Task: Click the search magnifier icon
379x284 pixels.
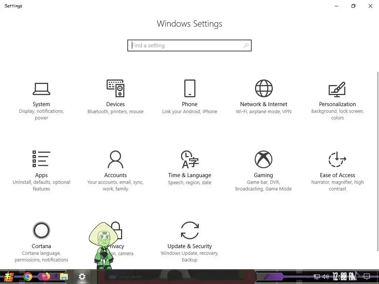Action: [246, 45]
